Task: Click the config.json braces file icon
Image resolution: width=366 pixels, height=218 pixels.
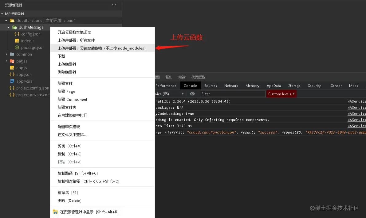Action: pos(17,34)
